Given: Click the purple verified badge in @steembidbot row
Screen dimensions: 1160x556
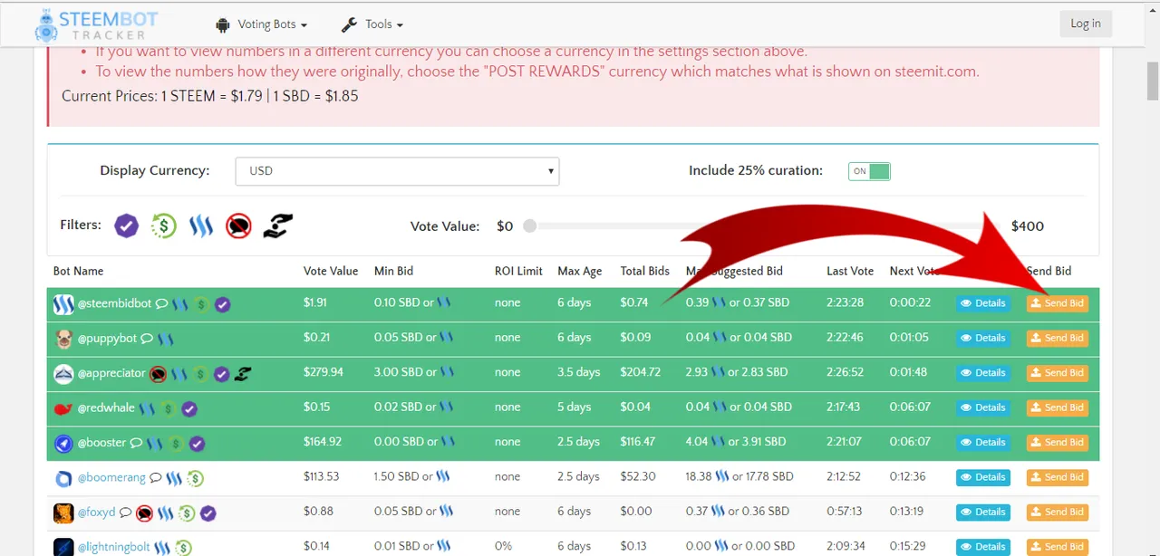Looking at the screenshot, I should coord(223,304).
